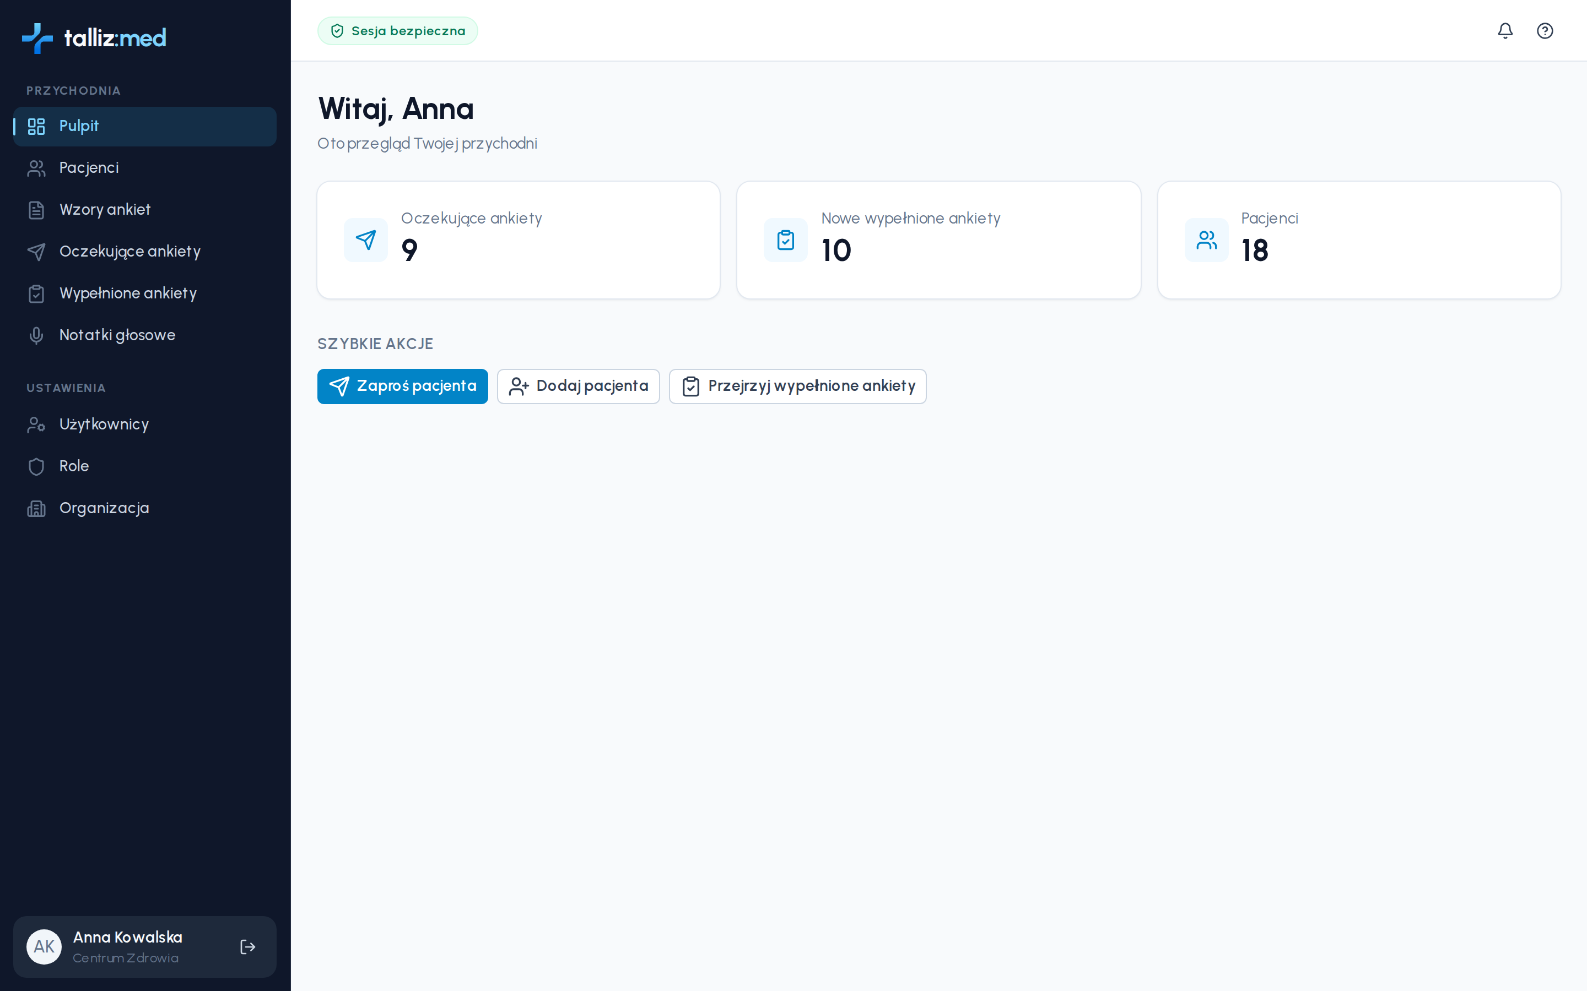Select Wypełnione ankiety in sidebar
Screen dimensions: 1587x991
pos(145,293)
